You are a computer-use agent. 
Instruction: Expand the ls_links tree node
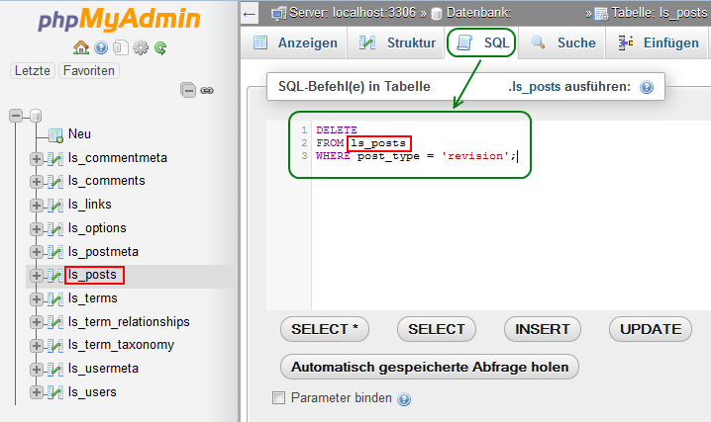pyautogui.click(x=37, y=206)
